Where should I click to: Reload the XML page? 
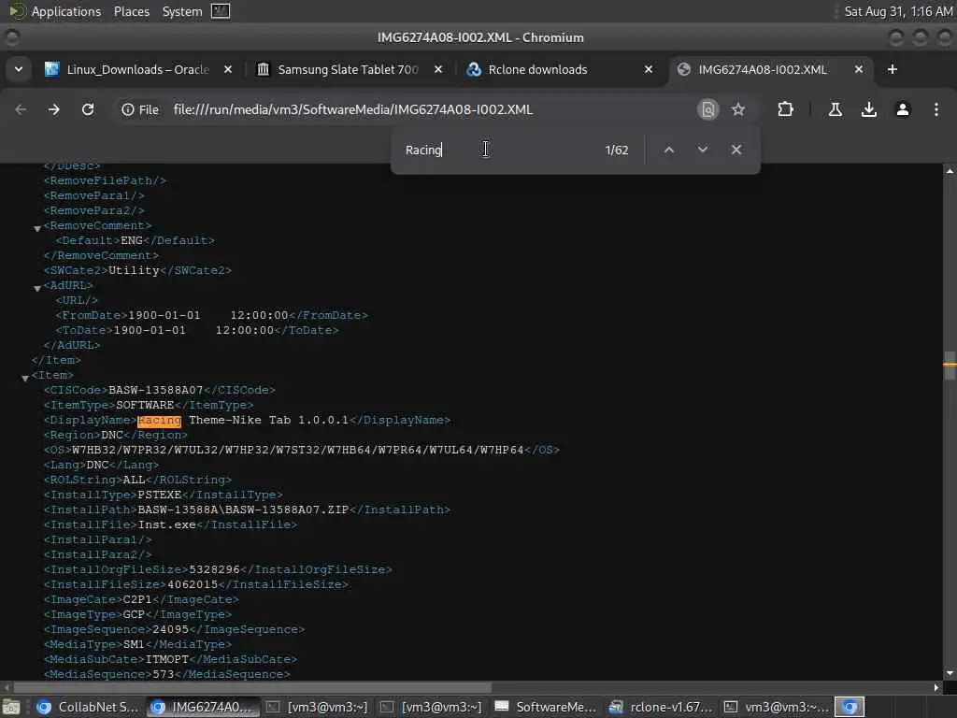click(88, 109)
